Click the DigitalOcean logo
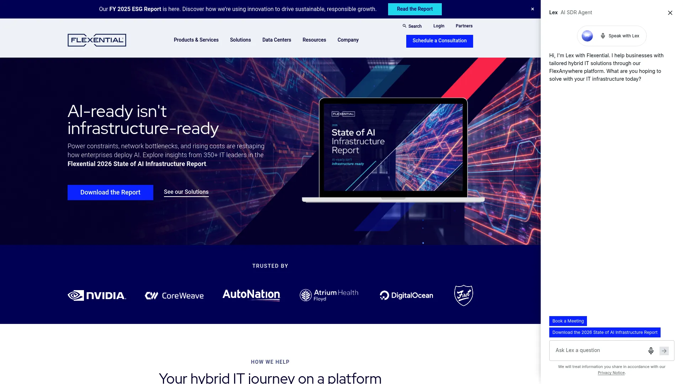This screenshot has height=384, width=683. pos(406,295)
